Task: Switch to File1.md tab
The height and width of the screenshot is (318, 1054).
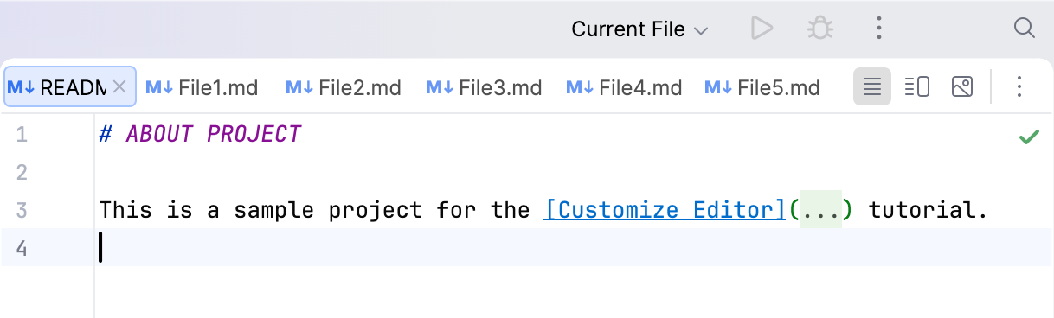Action: tap(202, 87)
